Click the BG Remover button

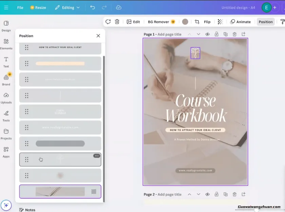coord(161,22)
